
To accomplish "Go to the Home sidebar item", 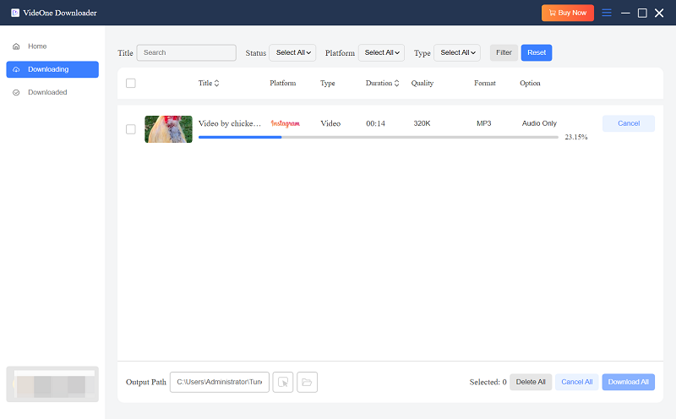I will click(37, 46).
